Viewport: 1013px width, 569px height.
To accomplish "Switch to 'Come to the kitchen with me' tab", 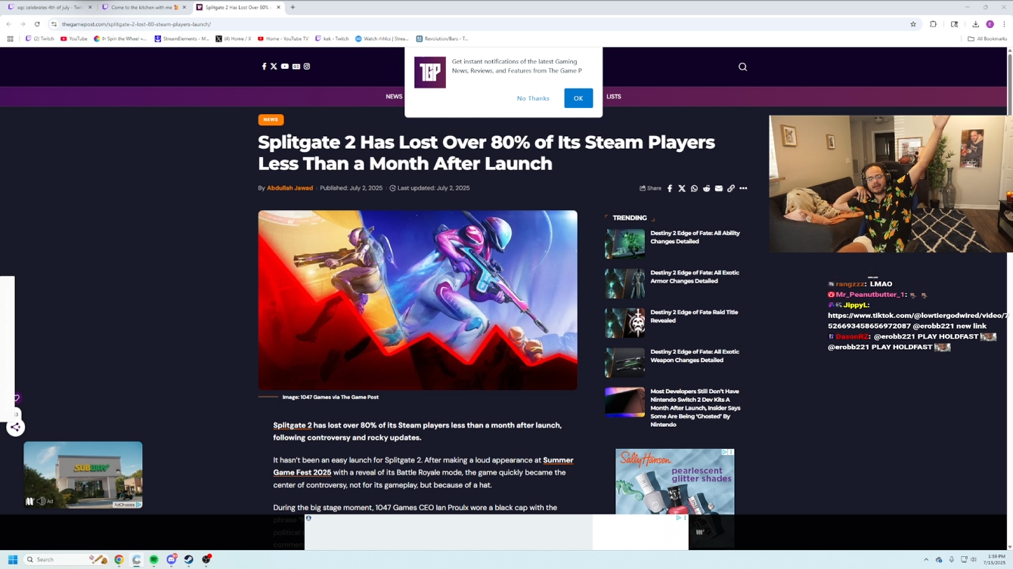I will pyautogui.click(x=144, y=8).
